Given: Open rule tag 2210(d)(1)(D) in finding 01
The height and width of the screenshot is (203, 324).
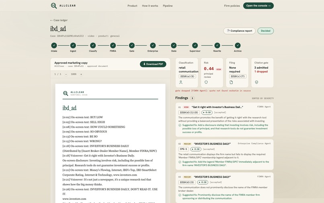Looking at the screenshot, I should point(189,112).
